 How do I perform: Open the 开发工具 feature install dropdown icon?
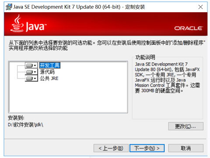[31, 66]
